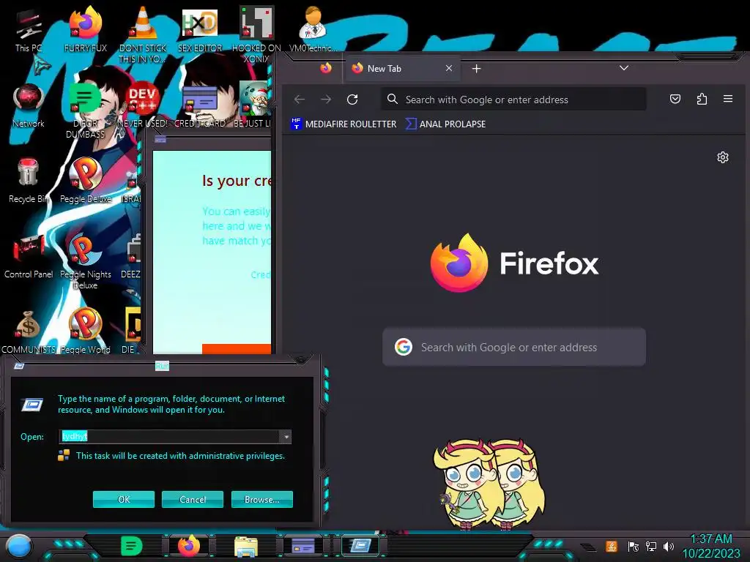The image size is (750, 562).
Task: Open the Firefox hamburger application menu
Action: pos(728,99)
